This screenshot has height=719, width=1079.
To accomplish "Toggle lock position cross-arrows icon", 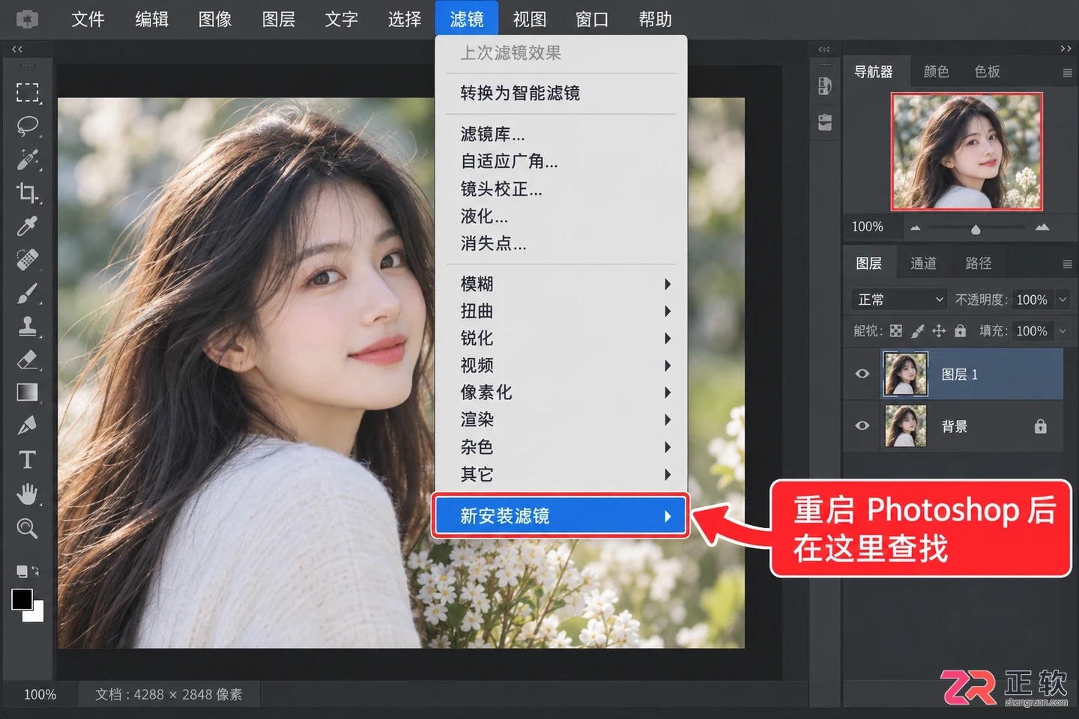I will point(939,331).
